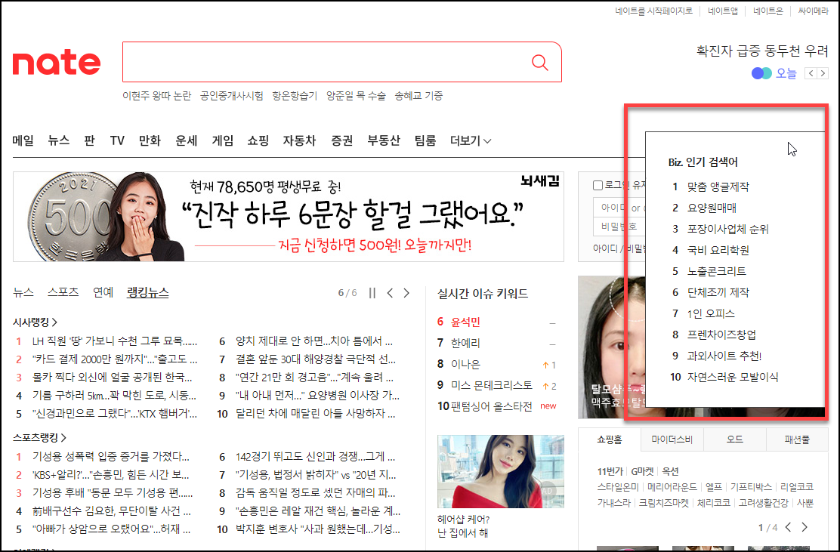Click the 11번가 shopping link
Screen dimensions: 840x552
(x=610, y=472)
